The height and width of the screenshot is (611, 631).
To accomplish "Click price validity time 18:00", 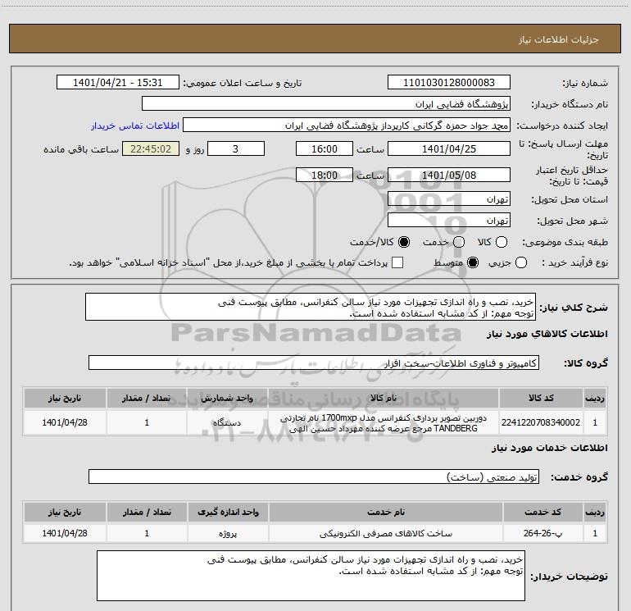I will coord(325,175).
